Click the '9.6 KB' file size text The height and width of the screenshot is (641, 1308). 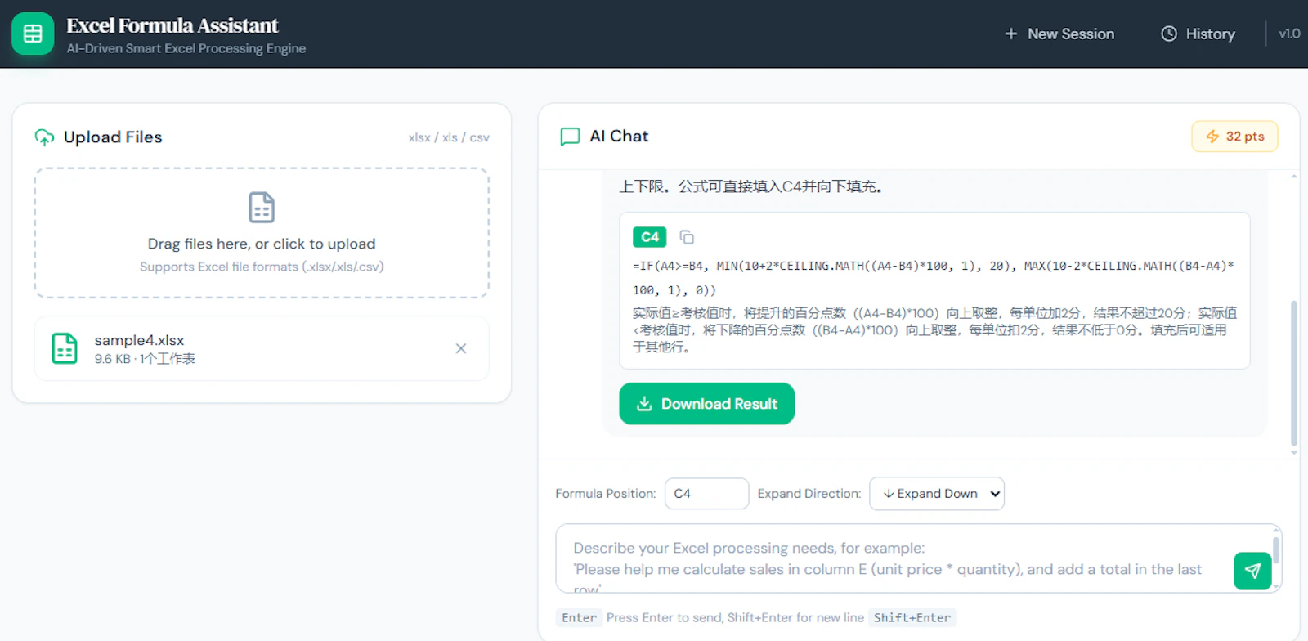pos(112,359)
